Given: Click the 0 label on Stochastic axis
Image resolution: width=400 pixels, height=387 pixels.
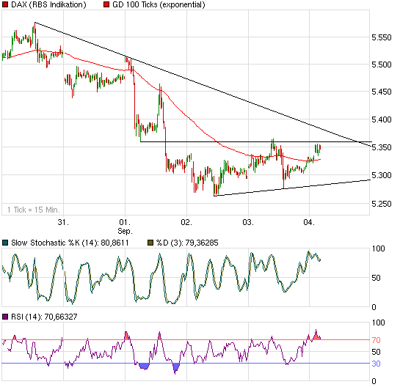Looking at the screenshot, I should click(374, 307).
